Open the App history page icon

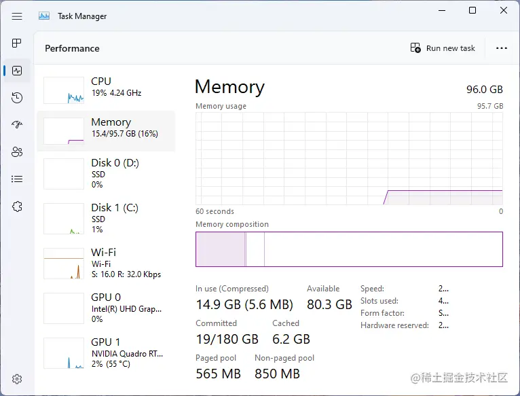tap(17, 98)
